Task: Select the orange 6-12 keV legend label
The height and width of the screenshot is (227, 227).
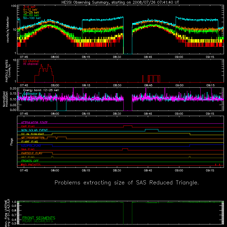Action: pyautogui.click(x=30, y=10)
